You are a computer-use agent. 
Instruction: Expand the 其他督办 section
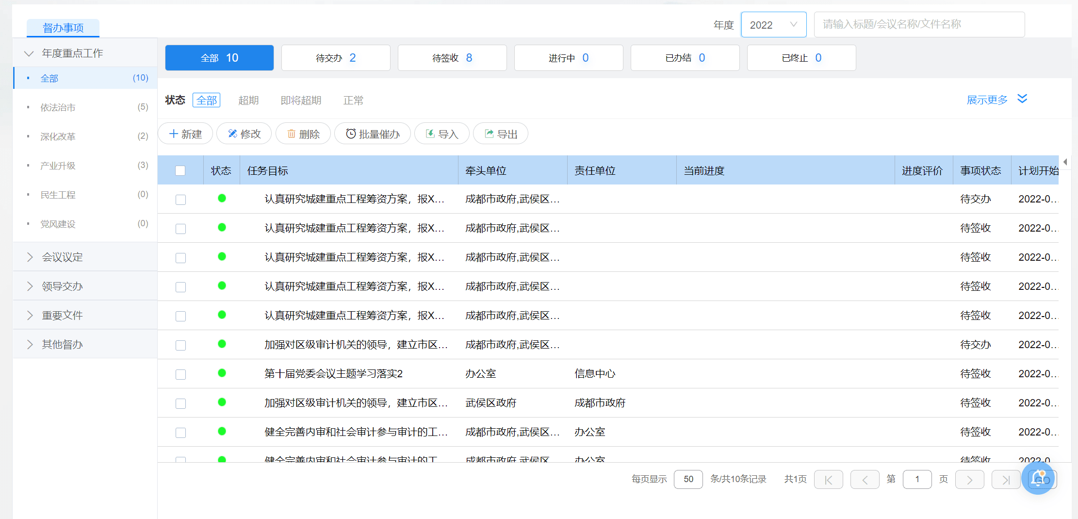coord(85,344)
